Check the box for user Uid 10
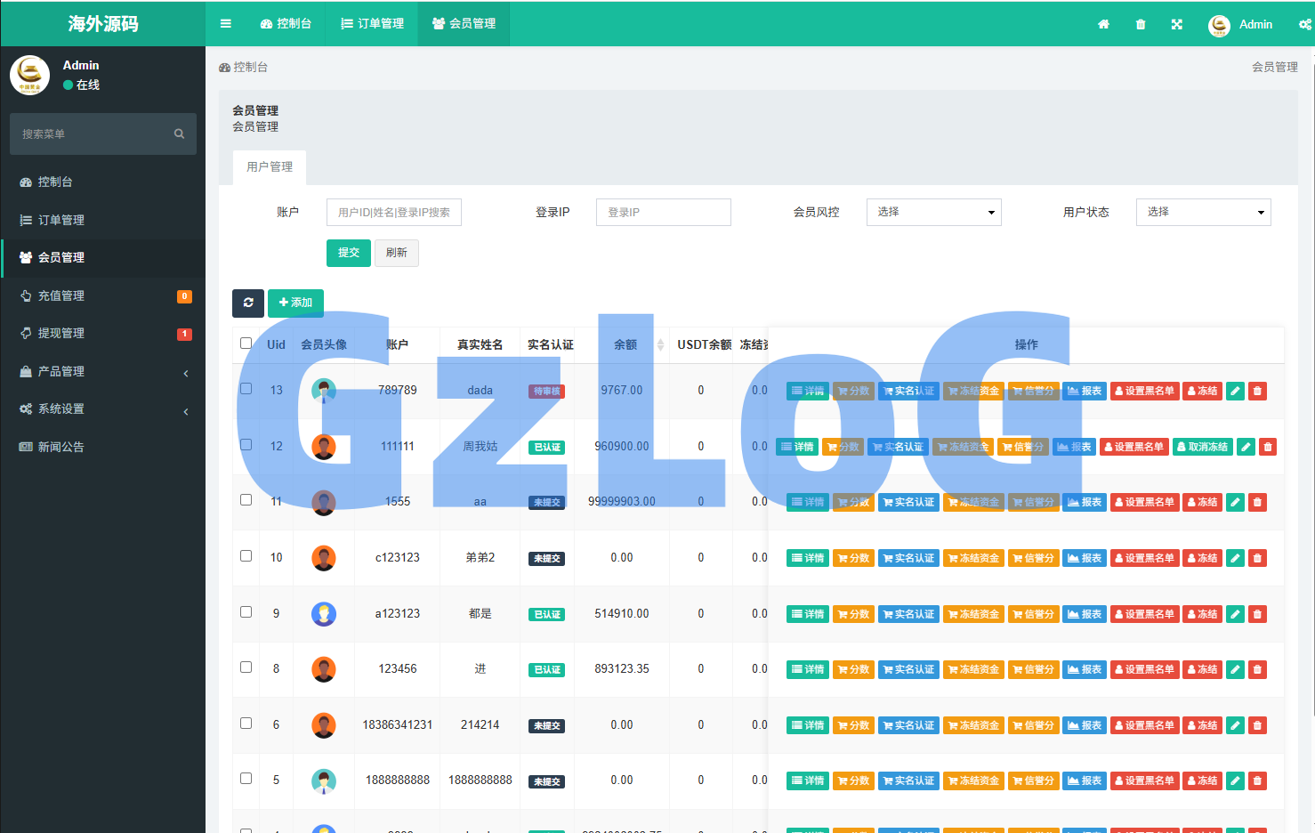 [246, 555]
